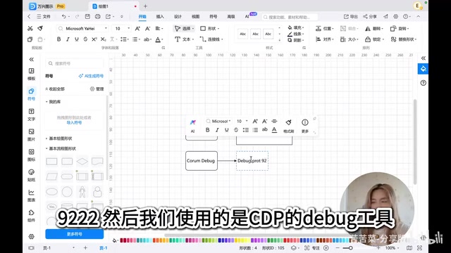Image resolution: width=451 pixels, height=253 pixels.
Task: Toggle Bold in the floating toolbar
Action: 207,130
